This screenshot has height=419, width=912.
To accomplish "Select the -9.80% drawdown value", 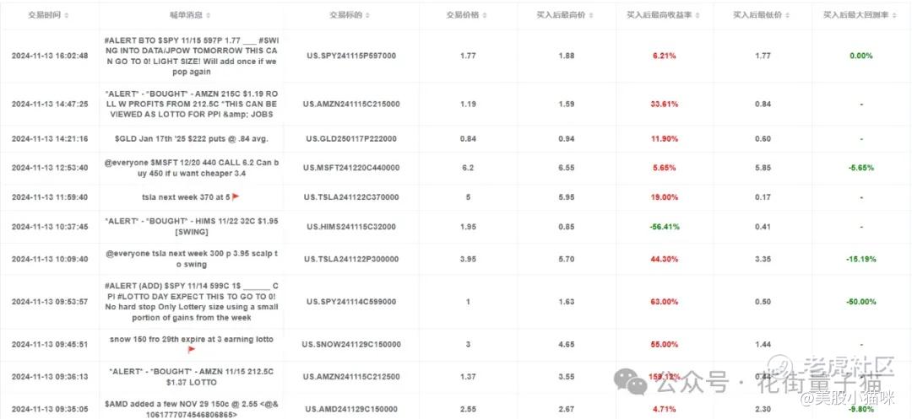I will click(860, 409).
